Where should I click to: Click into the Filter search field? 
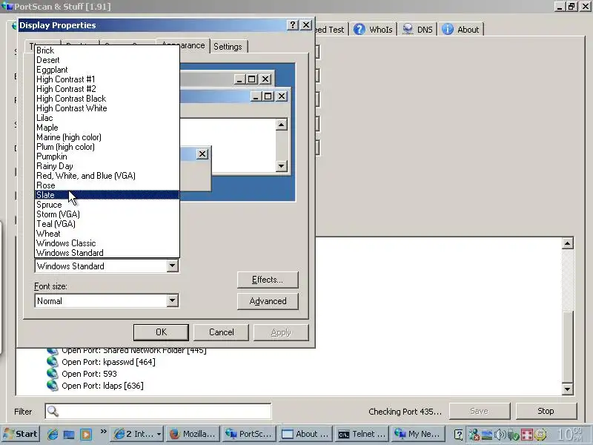[158, 412]
